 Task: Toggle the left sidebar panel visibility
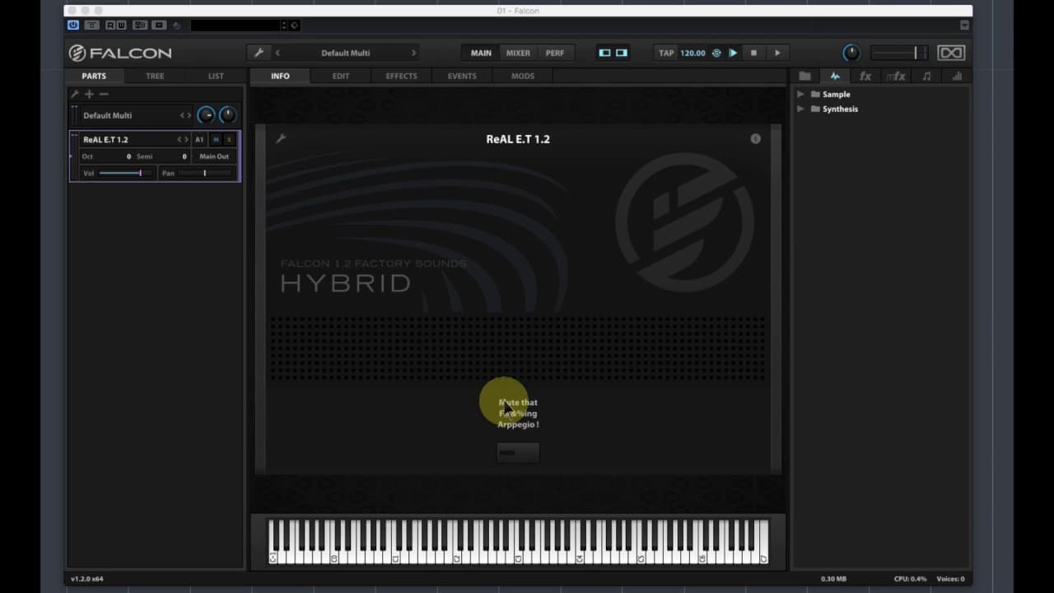[x=604, y=53]
